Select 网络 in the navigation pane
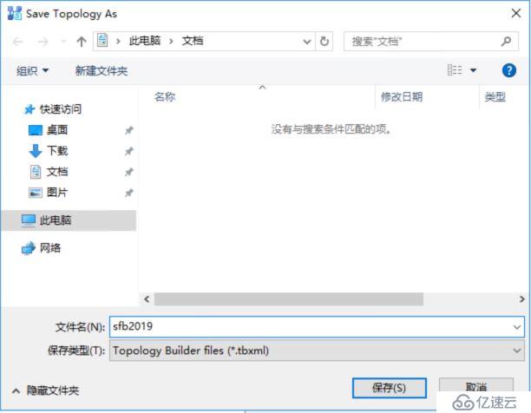Image resolution: width=531 pixels, height=413 pixels. 42,248
